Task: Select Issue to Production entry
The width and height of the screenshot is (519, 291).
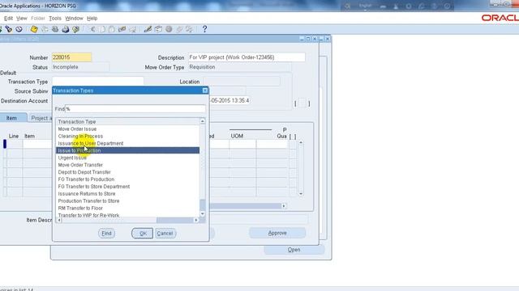Action: click(128, 150)
